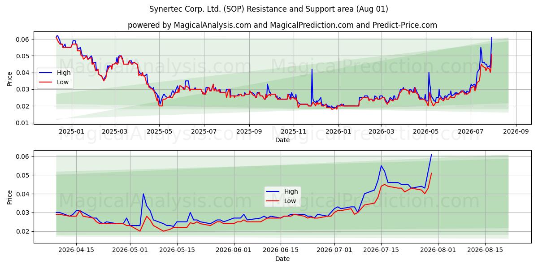
Task: Click the upper chart x-axis label 2025-09
Action: click(249, 132)
